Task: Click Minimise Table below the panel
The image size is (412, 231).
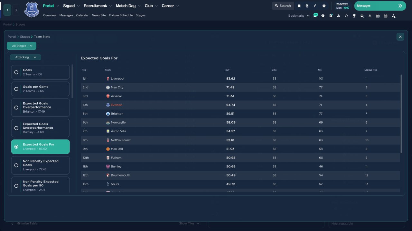Action: pos(24,223)
